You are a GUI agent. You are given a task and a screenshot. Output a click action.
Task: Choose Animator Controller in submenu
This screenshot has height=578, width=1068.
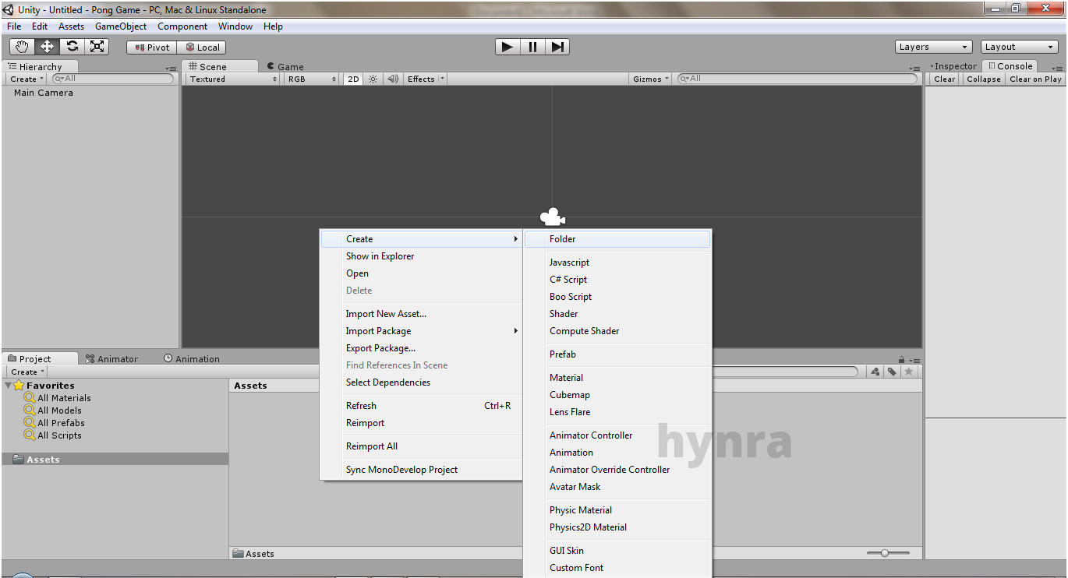(x=617, y=435)
